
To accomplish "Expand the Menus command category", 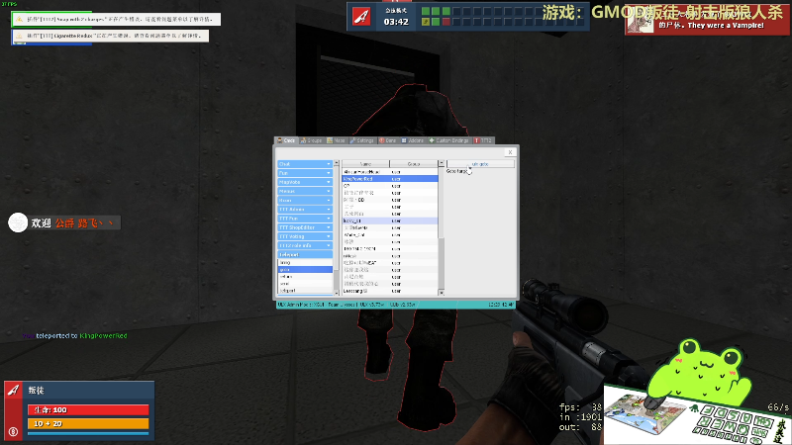I will point(305,191).
